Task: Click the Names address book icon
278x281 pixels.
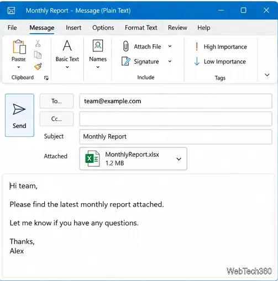Action: point(98,45)
